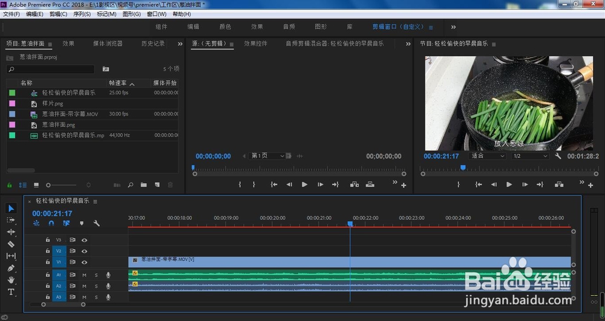Switch project panel to list view

pos(23,185)
